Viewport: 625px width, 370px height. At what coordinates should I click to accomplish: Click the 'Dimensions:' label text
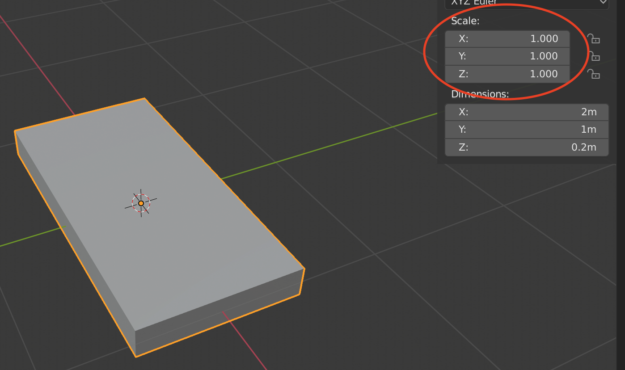click(x=480, y=94)
